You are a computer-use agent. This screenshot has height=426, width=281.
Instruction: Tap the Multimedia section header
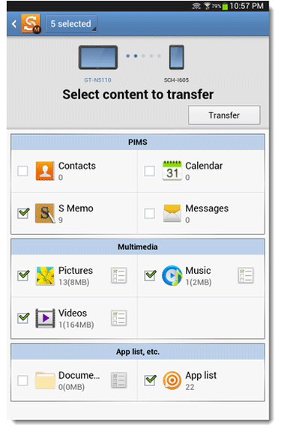click(138, 247)
